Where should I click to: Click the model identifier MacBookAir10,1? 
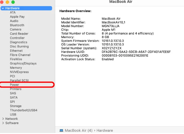(114, 22)
